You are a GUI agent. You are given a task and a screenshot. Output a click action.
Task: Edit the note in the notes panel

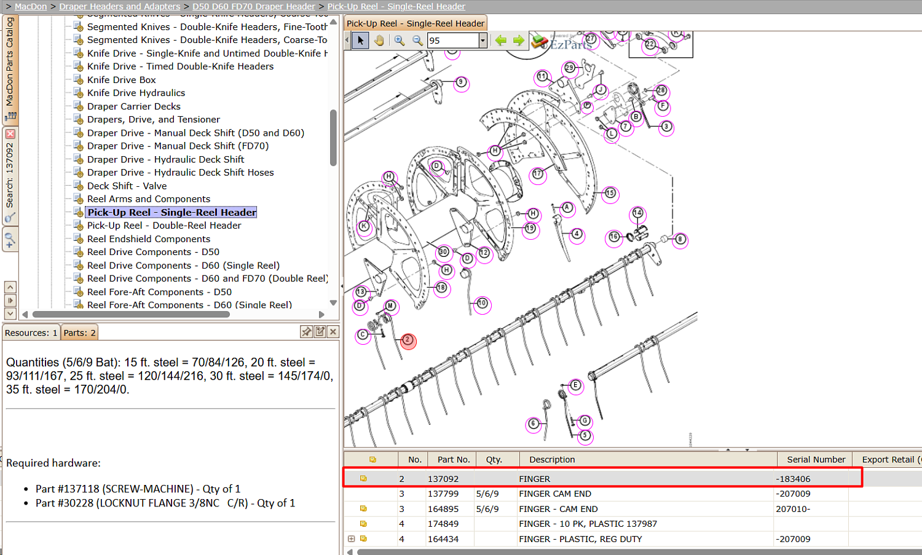[320, 332]
